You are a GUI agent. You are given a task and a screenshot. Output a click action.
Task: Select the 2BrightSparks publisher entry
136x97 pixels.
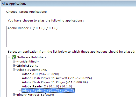click(27, 66)
